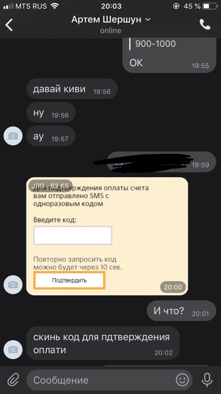Viewport: 221px width, 394px height.
Task: Open the attachment paperclip icon
Action: click(x=13, y=380)
